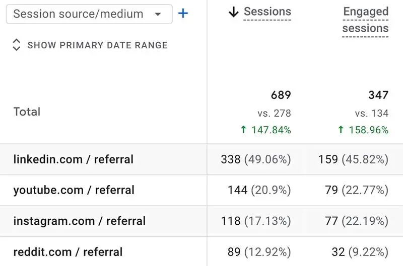This screenshot has width=403, height=266.
Task: Click linkedin sessions value 338 (49.06%)
Action: tap(256, 159)
